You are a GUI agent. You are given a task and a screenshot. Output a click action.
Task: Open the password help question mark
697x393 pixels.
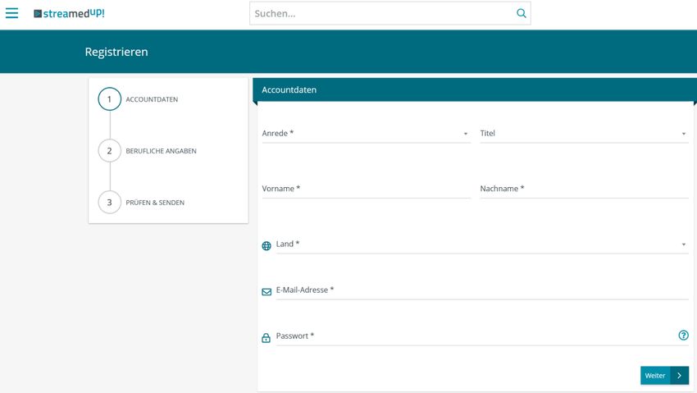(683, 336)
